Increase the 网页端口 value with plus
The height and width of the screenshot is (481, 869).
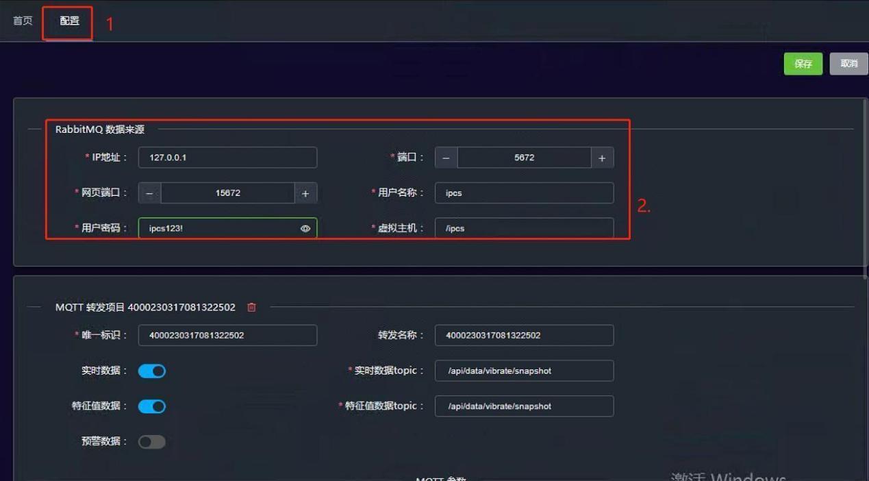pyautogui.click(x=305, y=193)
